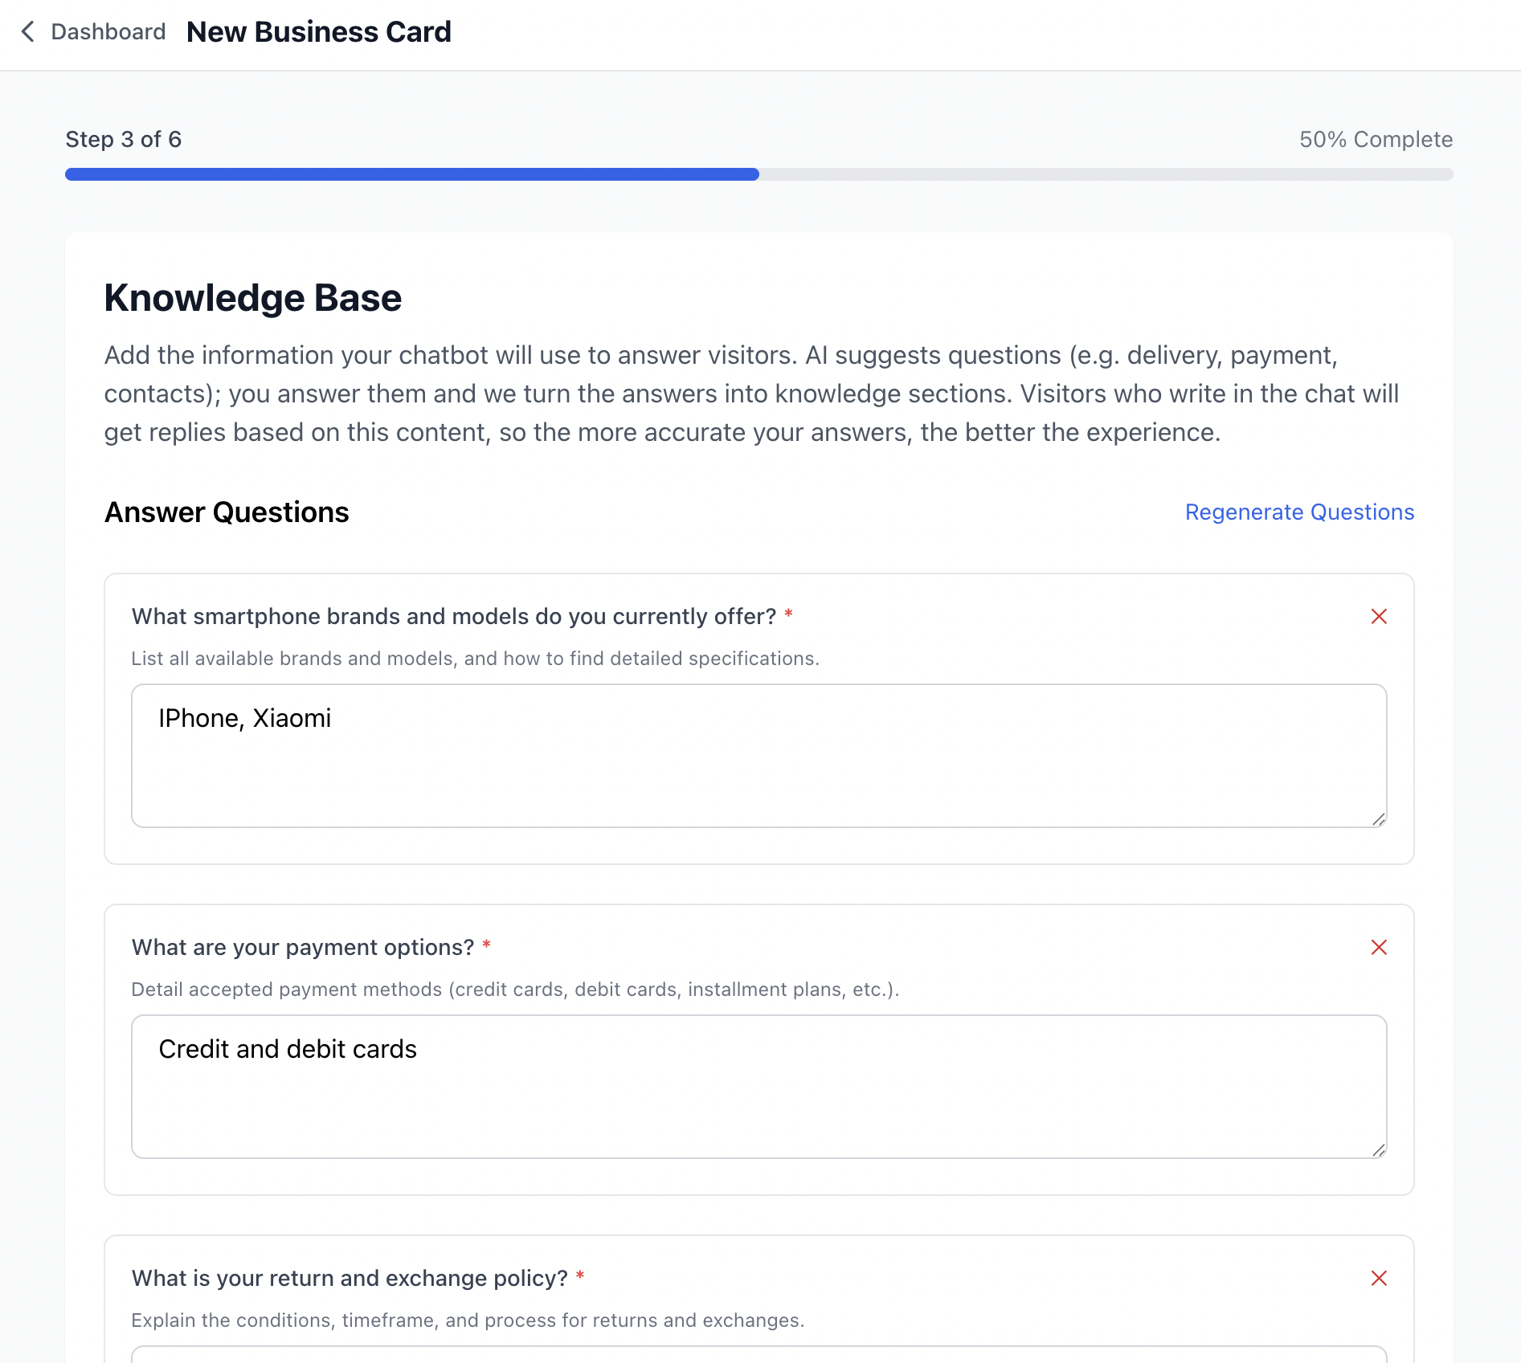Click the 'New Business Card' page title

point(319,32)
